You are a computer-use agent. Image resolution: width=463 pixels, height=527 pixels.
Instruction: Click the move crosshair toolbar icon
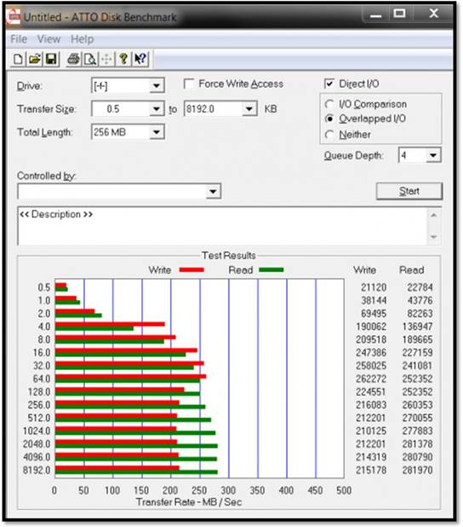[106, 59]
